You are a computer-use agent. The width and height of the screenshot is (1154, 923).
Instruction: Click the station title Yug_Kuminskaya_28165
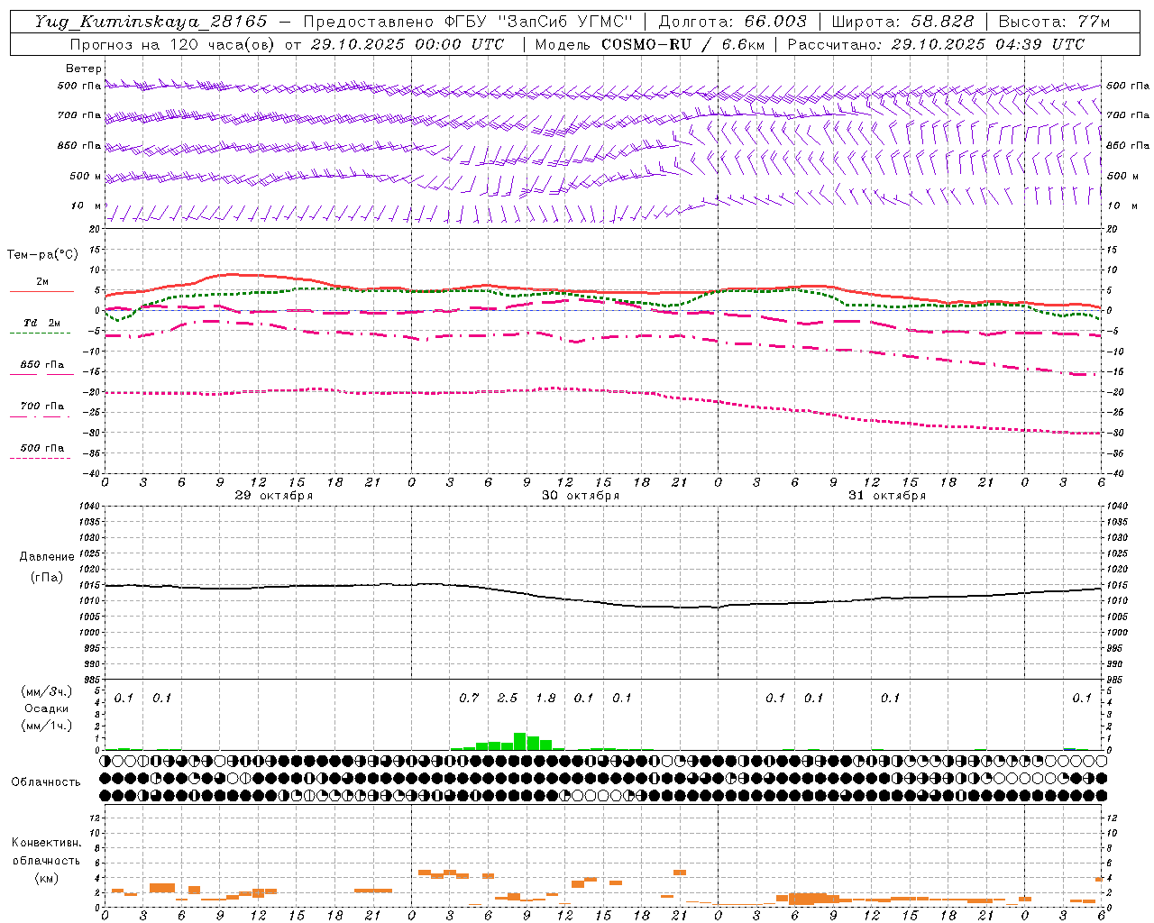coord(151,22)
